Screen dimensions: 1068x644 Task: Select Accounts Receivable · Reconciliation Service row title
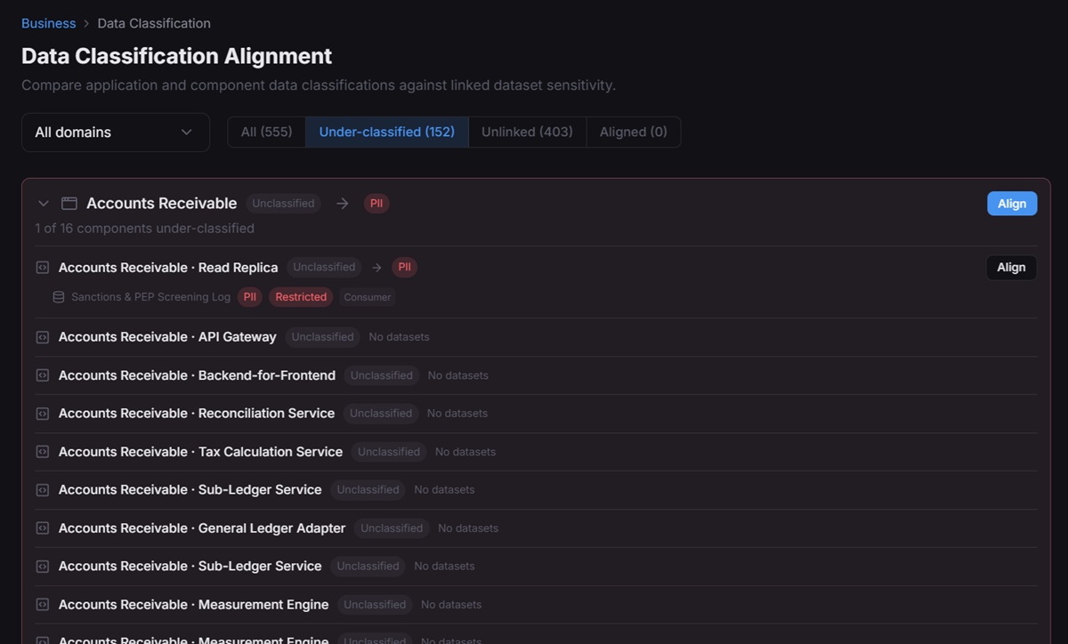pyautogui.click(x=197, y=414)
